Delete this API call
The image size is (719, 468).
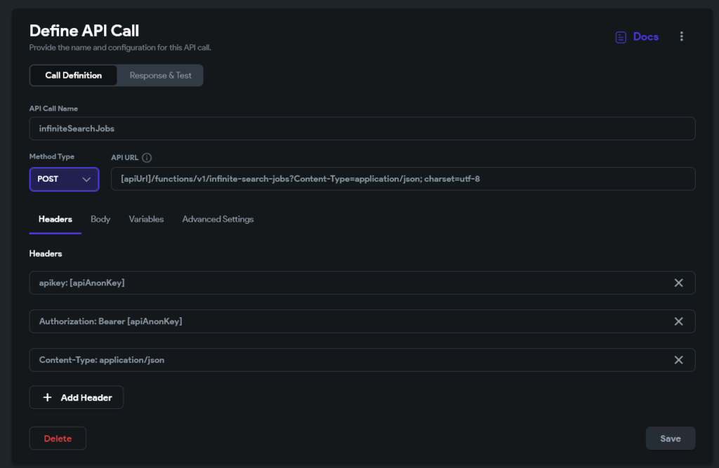click(x=58, y=438)
